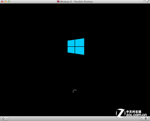This screenshot has height=121, width=150.
Task: Close the Windows 8 Parallels window
Action: point(2,1)
